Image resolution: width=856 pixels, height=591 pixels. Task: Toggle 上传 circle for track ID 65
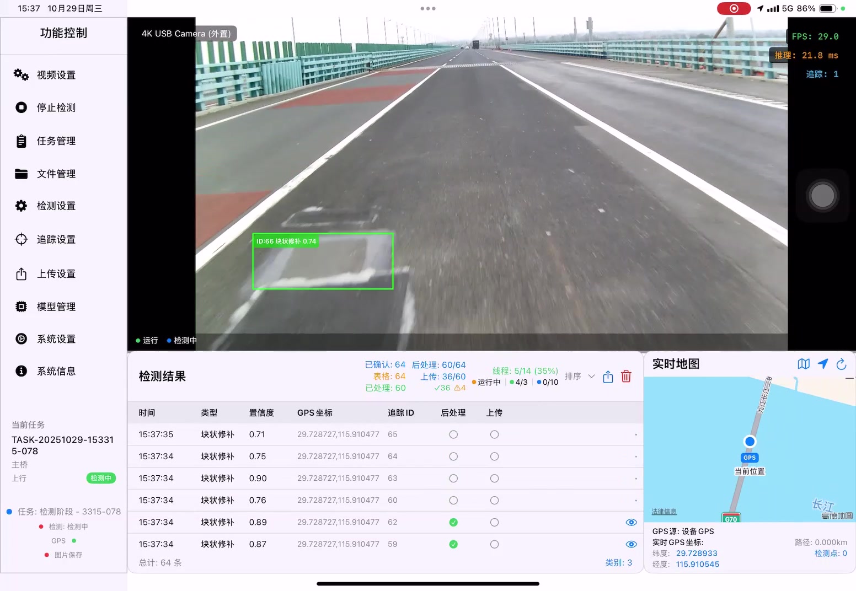click(x=494, y=434)
